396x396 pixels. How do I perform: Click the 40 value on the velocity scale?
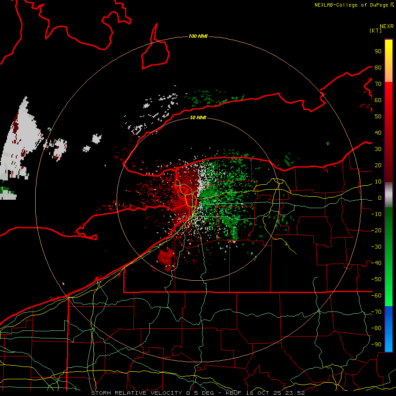[x=378, y=132]
